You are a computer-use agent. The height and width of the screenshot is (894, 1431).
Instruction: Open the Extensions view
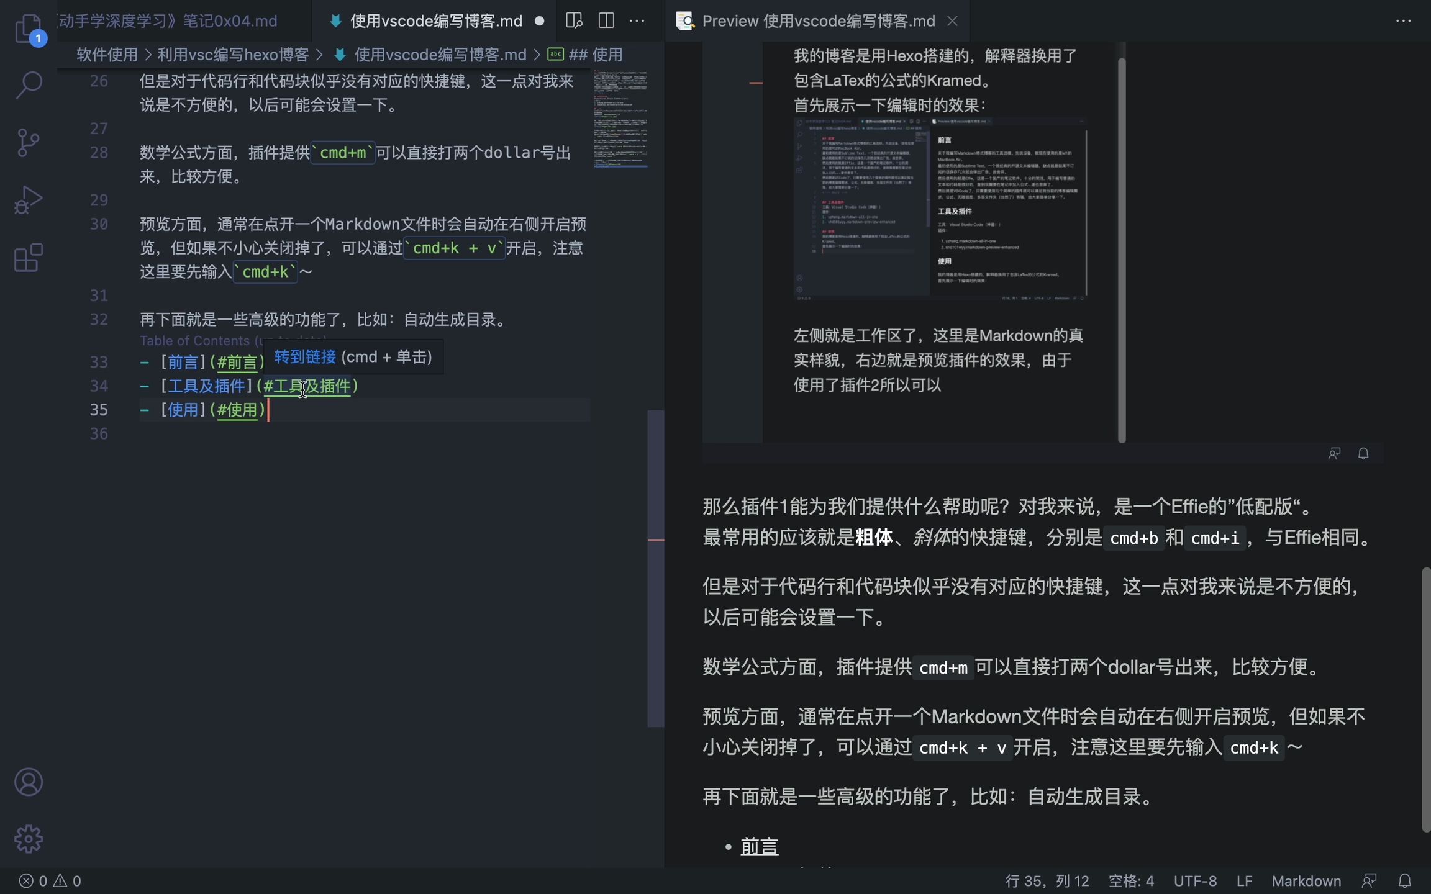[x=29, y=258]
